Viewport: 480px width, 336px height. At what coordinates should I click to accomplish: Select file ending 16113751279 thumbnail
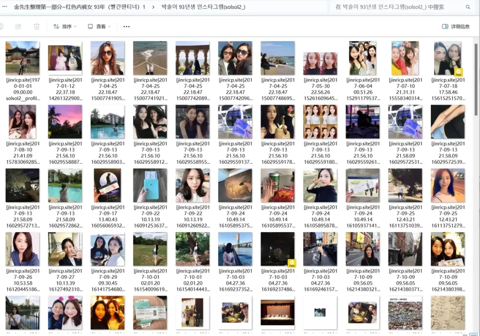[448, 186]
